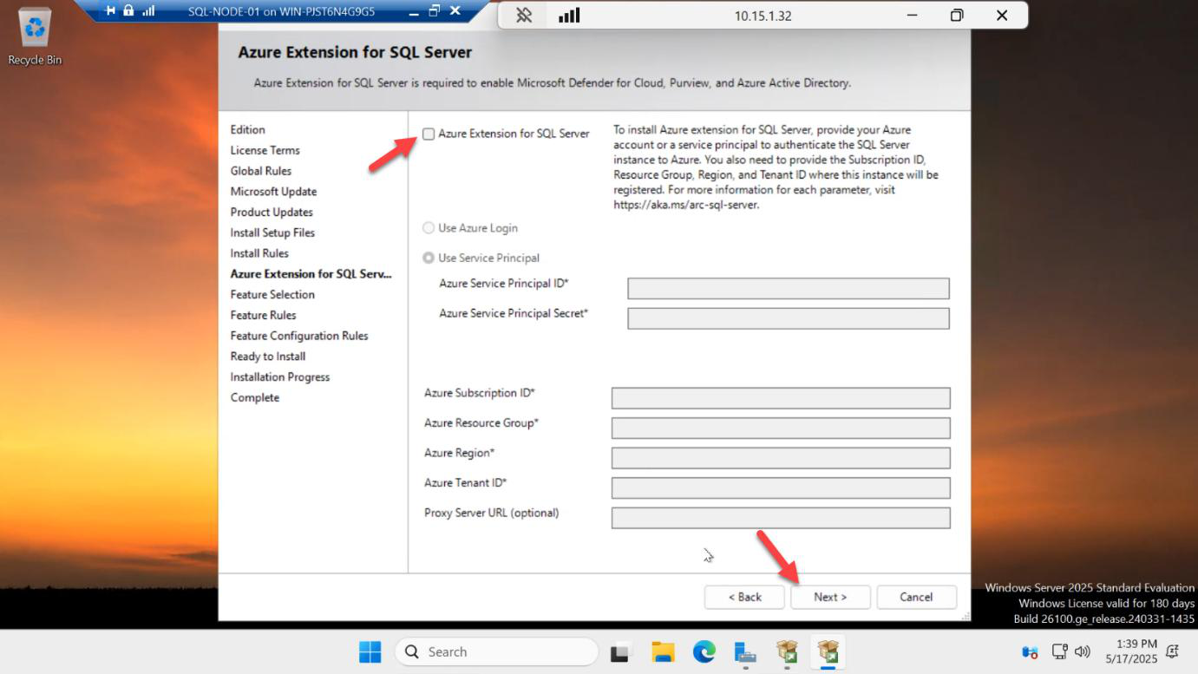Image resolution: width=1198 pixels, height=674 pixels.
Task: Select the Use Azure Login radio button
Action: point(429,228)
